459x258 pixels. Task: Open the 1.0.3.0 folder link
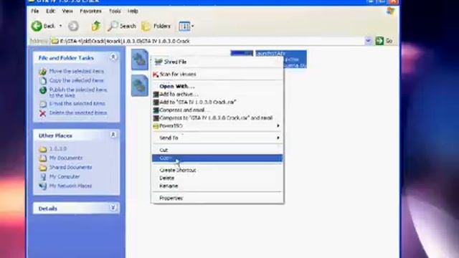coord(58,148)
